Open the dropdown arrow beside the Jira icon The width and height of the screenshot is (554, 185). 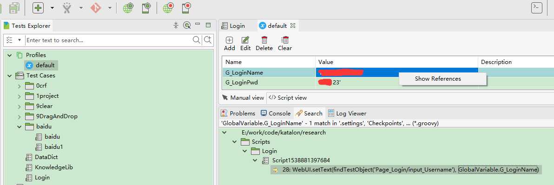pyautogui.click(x=81, y=8)
